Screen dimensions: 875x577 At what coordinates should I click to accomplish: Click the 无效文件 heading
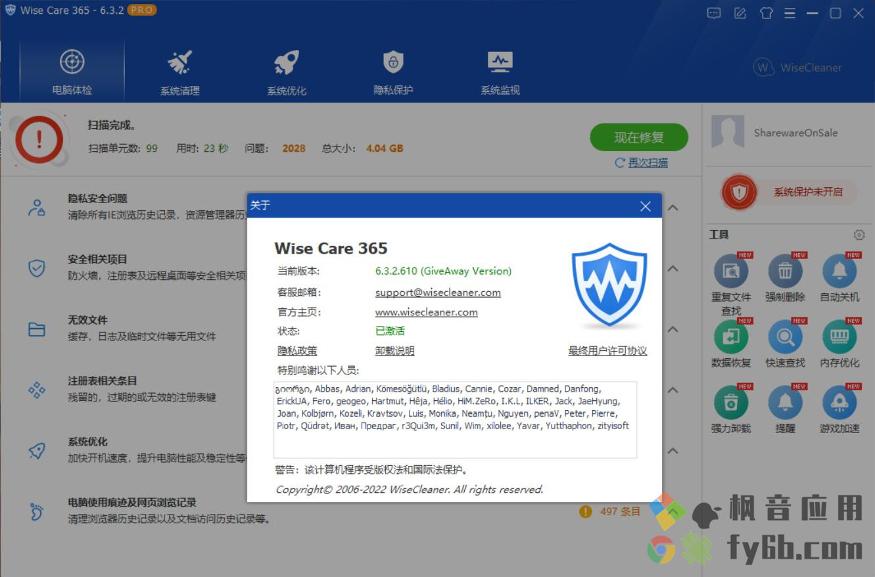[87, 320]
